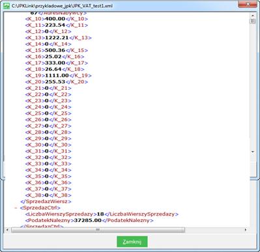This screenshot has width=260, height=252.
Task: Click the K_25 line
Action: tap(48, 113)
